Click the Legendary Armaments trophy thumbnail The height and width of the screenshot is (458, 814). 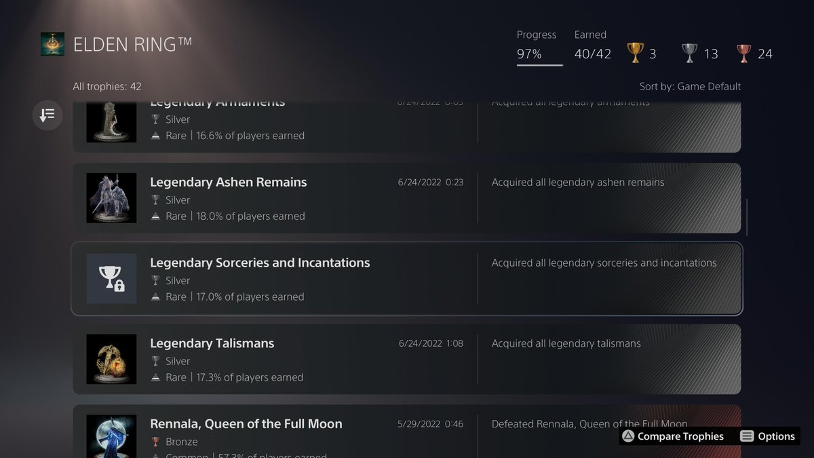[111, 122]
